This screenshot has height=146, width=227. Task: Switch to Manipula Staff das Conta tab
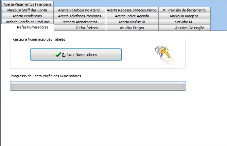(x=27, y=10)
